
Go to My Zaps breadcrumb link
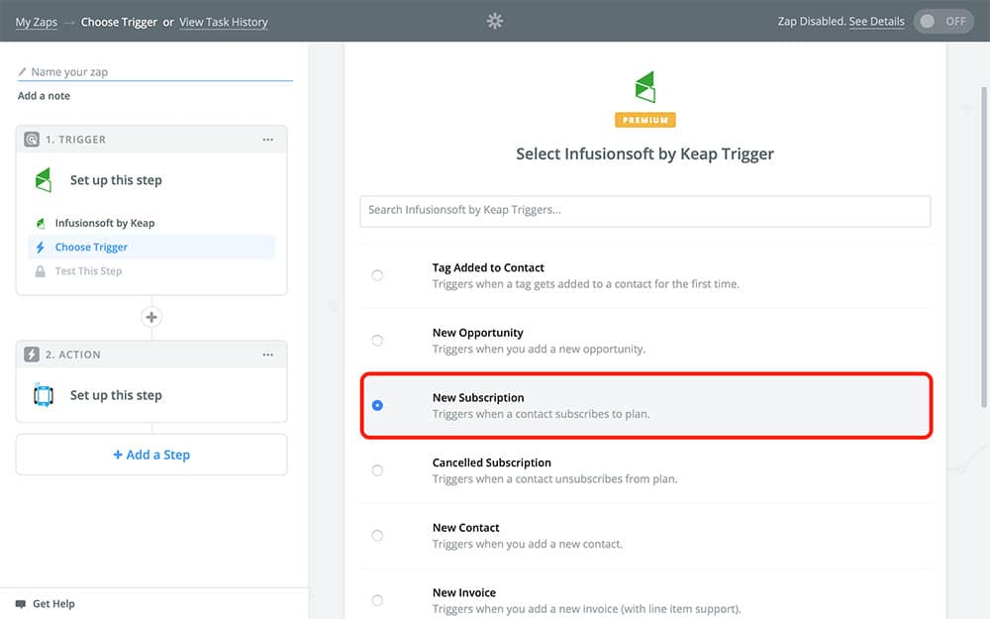37,22
